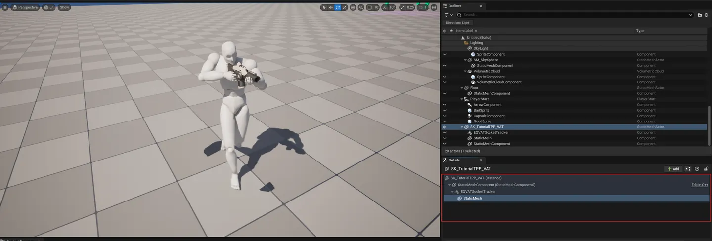Click the Directional Light filter chip

point(458,23)
